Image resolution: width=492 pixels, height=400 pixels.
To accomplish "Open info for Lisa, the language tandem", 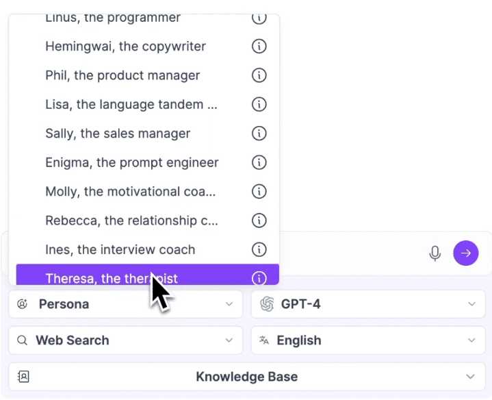I will coord(259,104).
